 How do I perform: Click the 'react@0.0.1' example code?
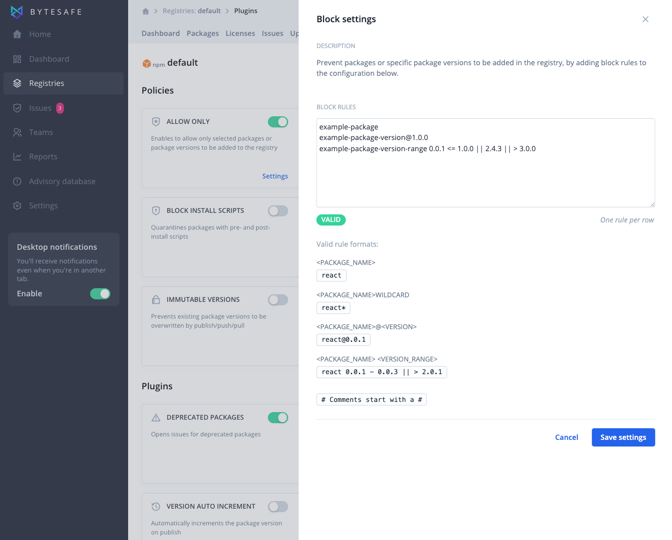point(343,340)
